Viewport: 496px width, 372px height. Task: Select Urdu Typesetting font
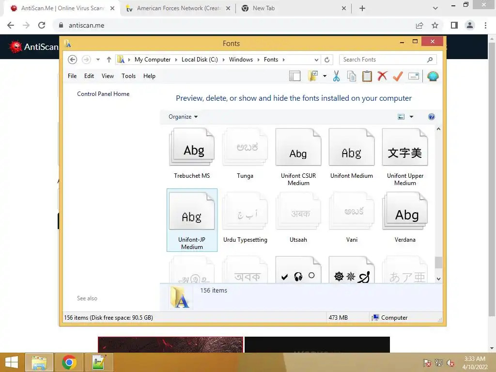(245, 218)
